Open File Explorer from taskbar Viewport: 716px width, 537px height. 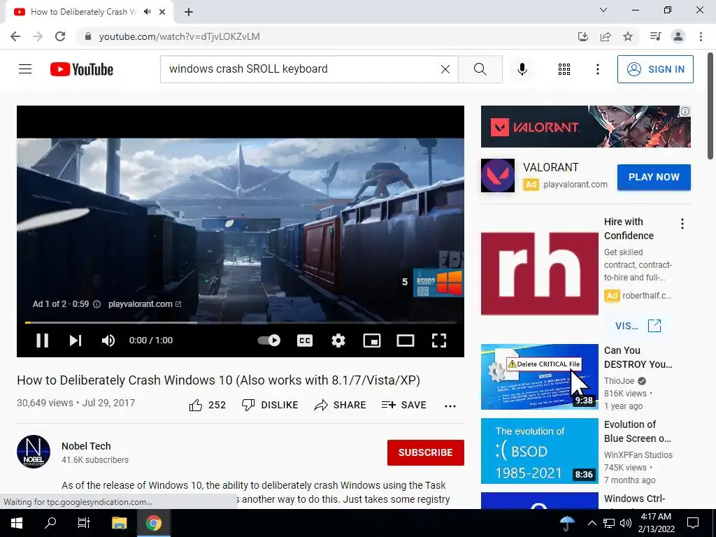pyautogui.click(x=119, y=523)
